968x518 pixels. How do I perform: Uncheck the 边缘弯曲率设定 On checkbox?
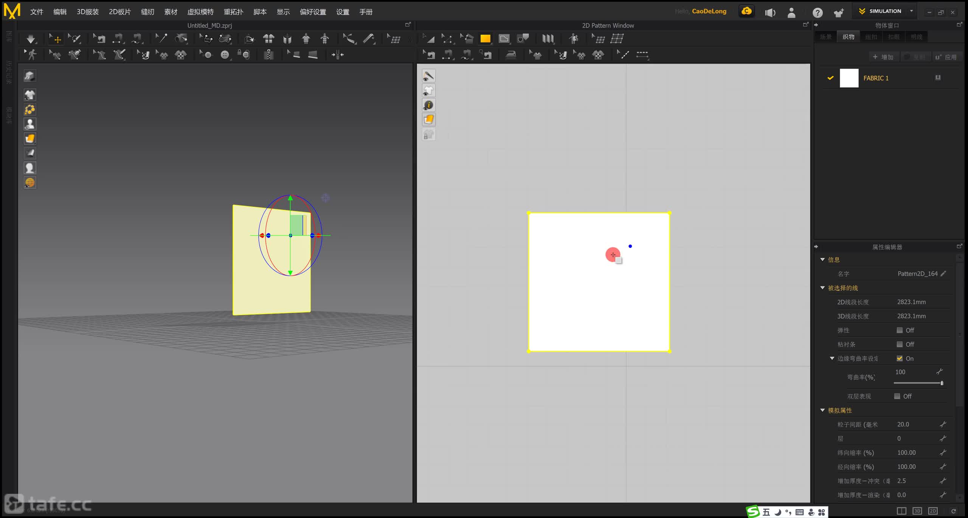[x=900, y=358]
